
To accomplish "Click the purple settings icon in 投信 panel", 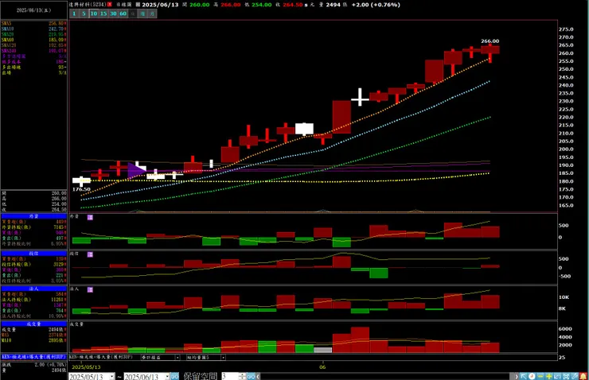I will [90, 254].
